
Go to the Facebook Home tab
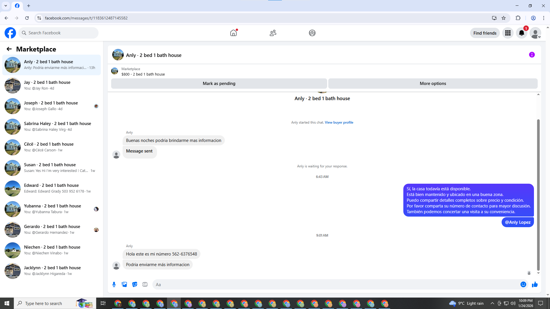coord(233,33)
